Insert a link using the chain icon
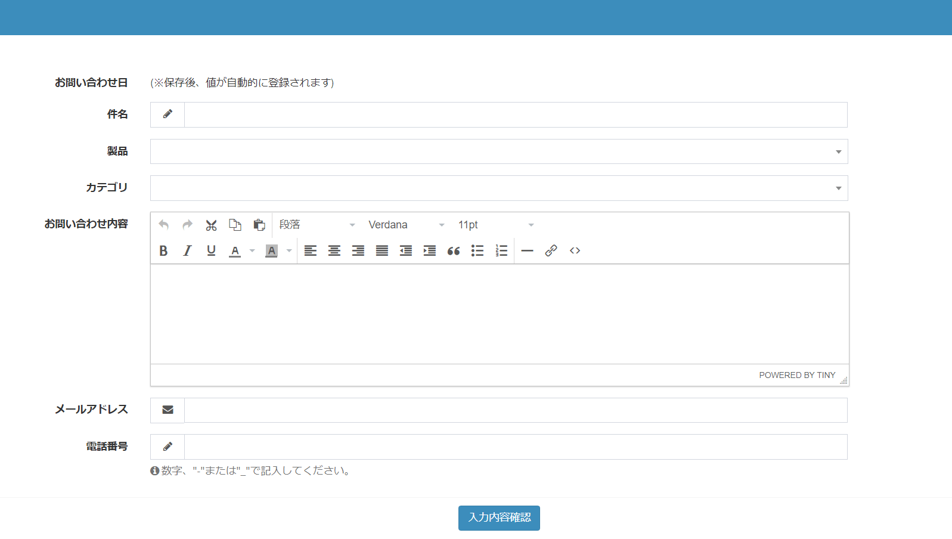 551,251
